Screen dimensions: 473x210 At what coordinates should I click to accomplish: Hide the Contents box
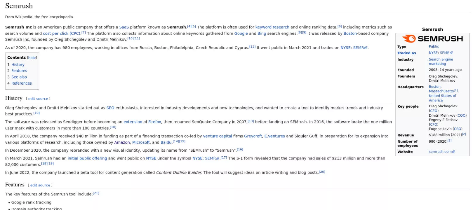[x=32, y=58]
